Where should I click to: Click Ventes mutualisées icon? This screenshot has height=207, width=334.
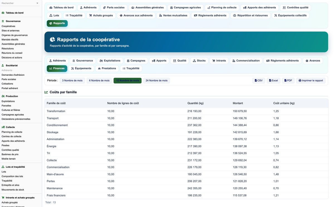(161, 16)
